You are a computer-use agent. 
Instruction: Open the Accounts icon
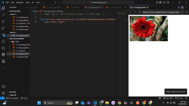point(3,87)
